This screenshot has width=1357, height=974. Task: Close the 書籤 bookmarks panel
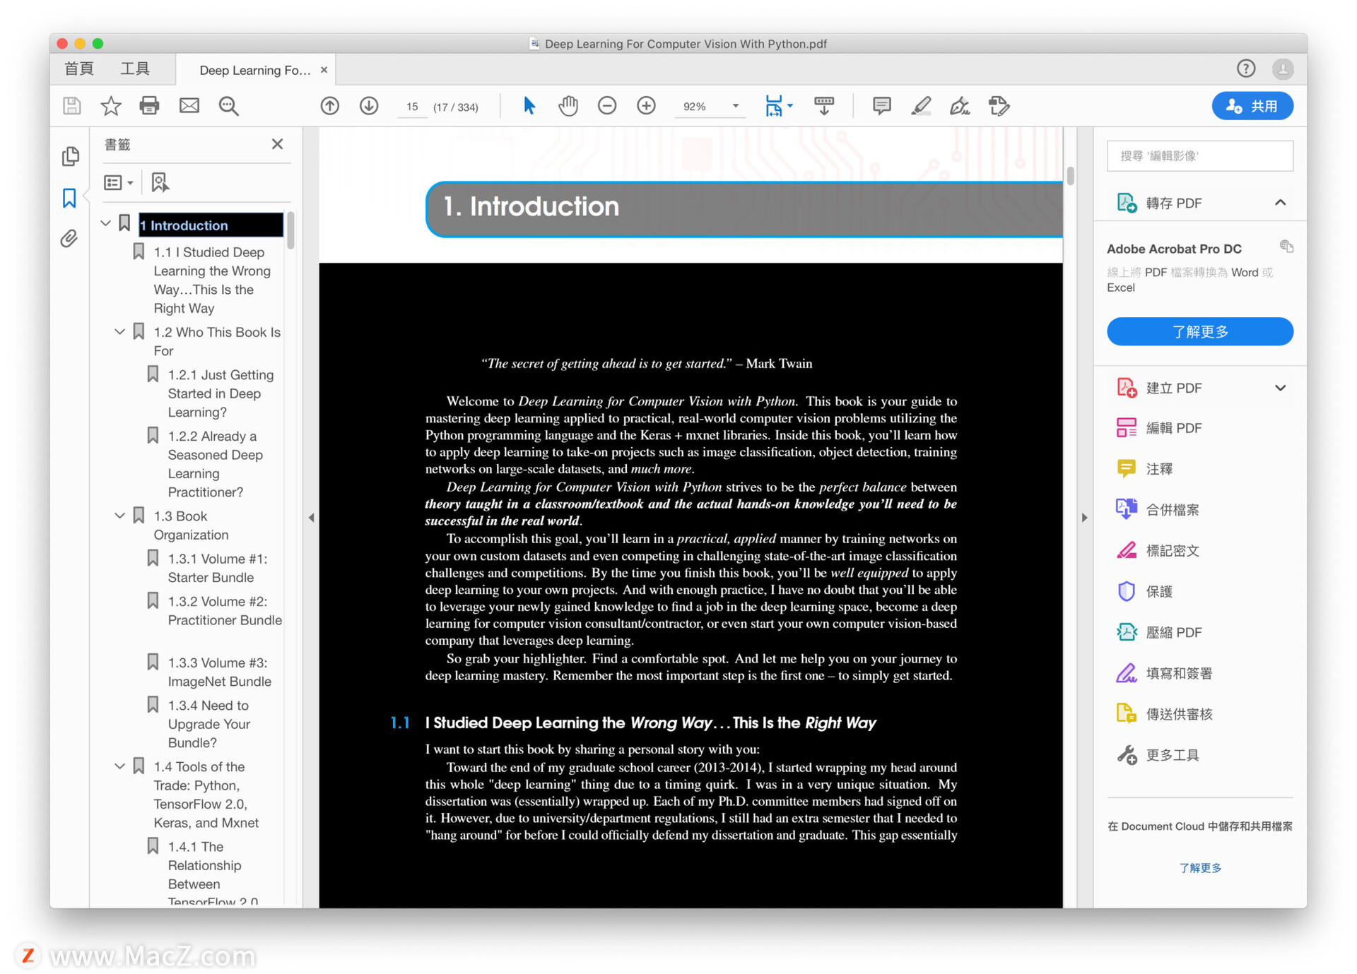click(x=277, y=144)
